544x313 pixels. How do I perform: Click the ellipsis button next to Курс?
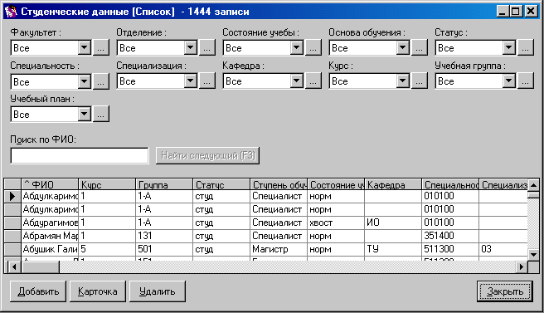tap(419, 81)
